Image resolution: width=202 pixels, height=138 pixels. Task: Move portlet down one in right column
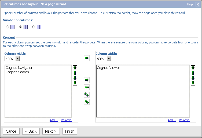coord(193,78)
